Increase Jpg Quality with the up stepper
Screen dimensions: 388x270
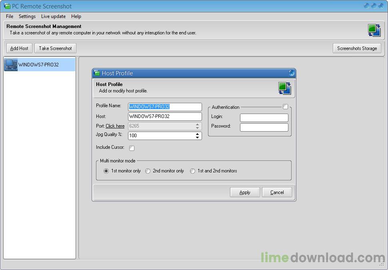point(198,134)
